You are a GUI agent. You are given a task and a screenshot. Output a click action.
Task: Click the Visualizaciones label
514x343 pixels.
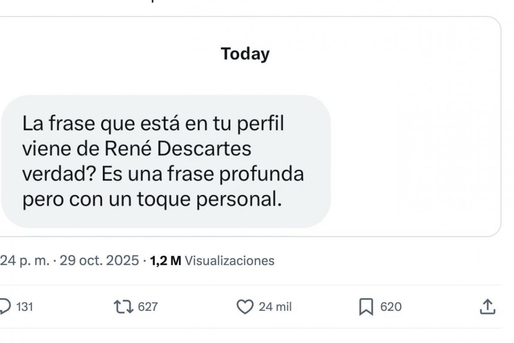pos(229,260)
